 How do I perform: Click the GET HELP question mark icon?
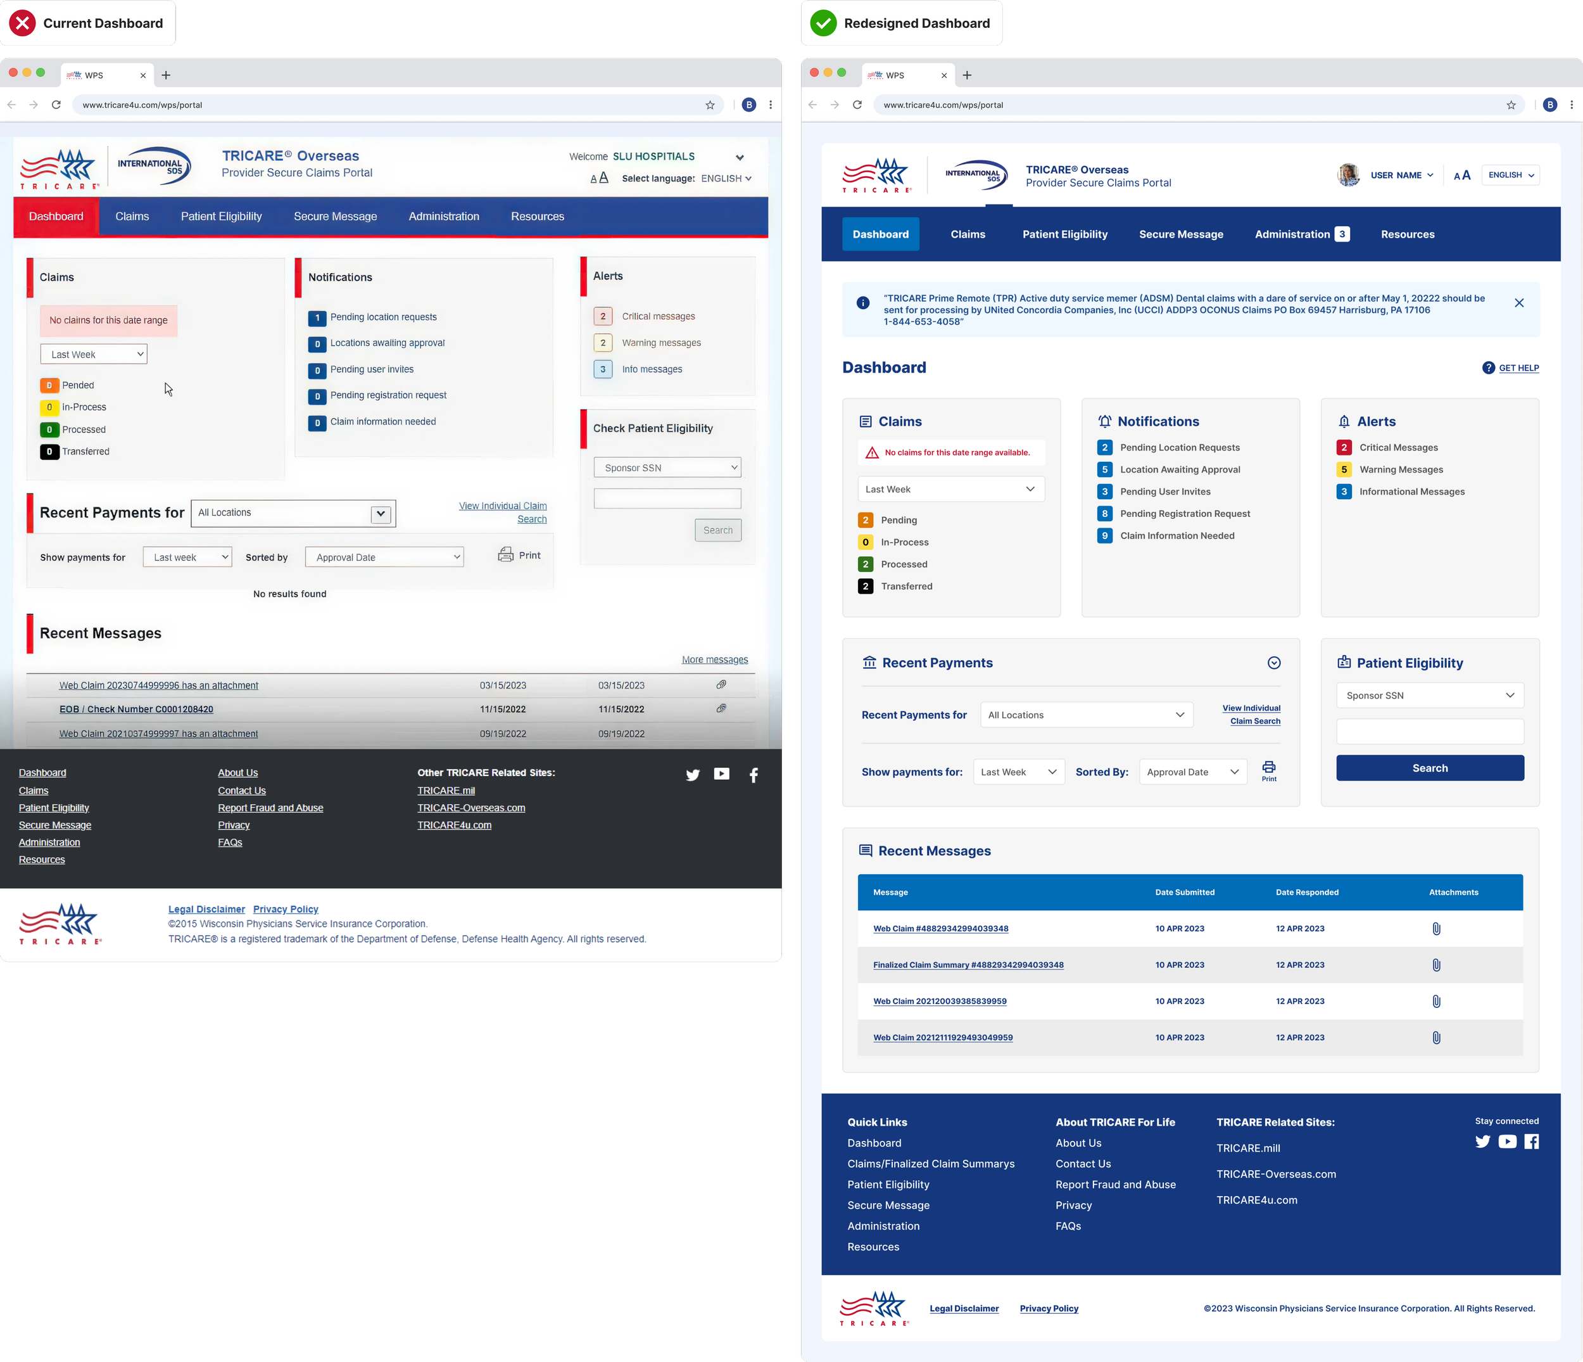coord(1488,367)
